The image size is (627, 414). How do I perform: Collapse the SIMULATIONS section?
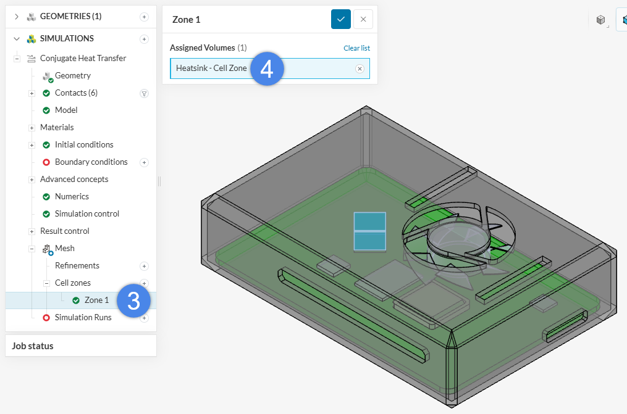17,39
